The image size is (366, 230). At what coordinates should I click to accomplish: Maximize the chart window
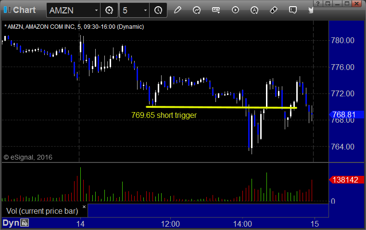347,3
